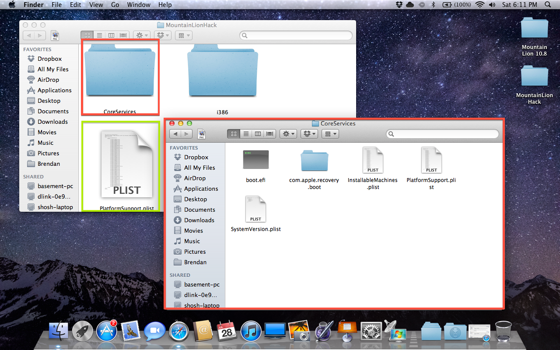Screen dimensions: 560x350
Task: Open System Preferences from the Dock
Action: tap(371, 332)
